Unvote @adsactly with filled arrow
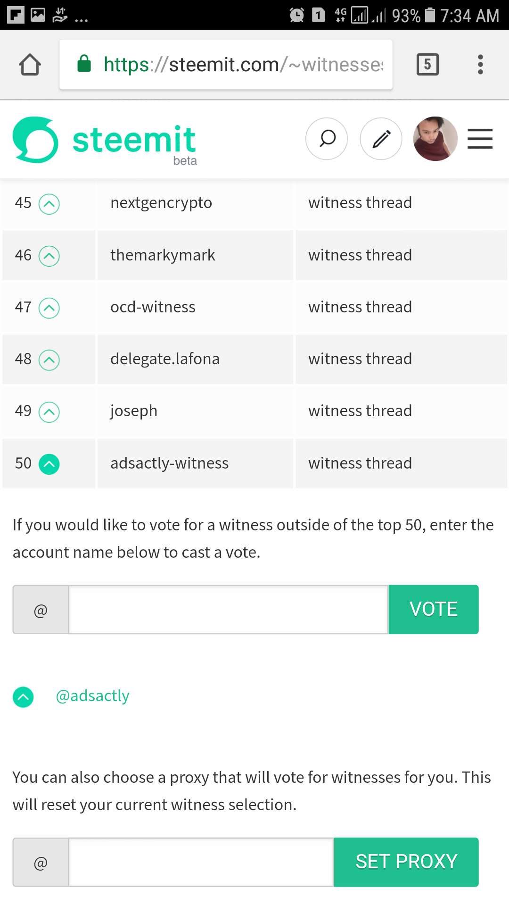This screenshot has width=509, height=906. click(23, 697)
